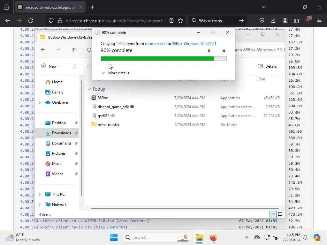Open the Firefox extensions menu

[x=296, y=21]
